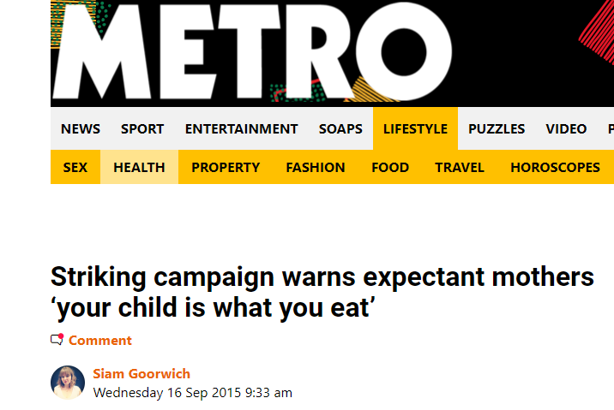Select the Health subcategory
This screenshot has height=410, width=614.
[139, 168]
